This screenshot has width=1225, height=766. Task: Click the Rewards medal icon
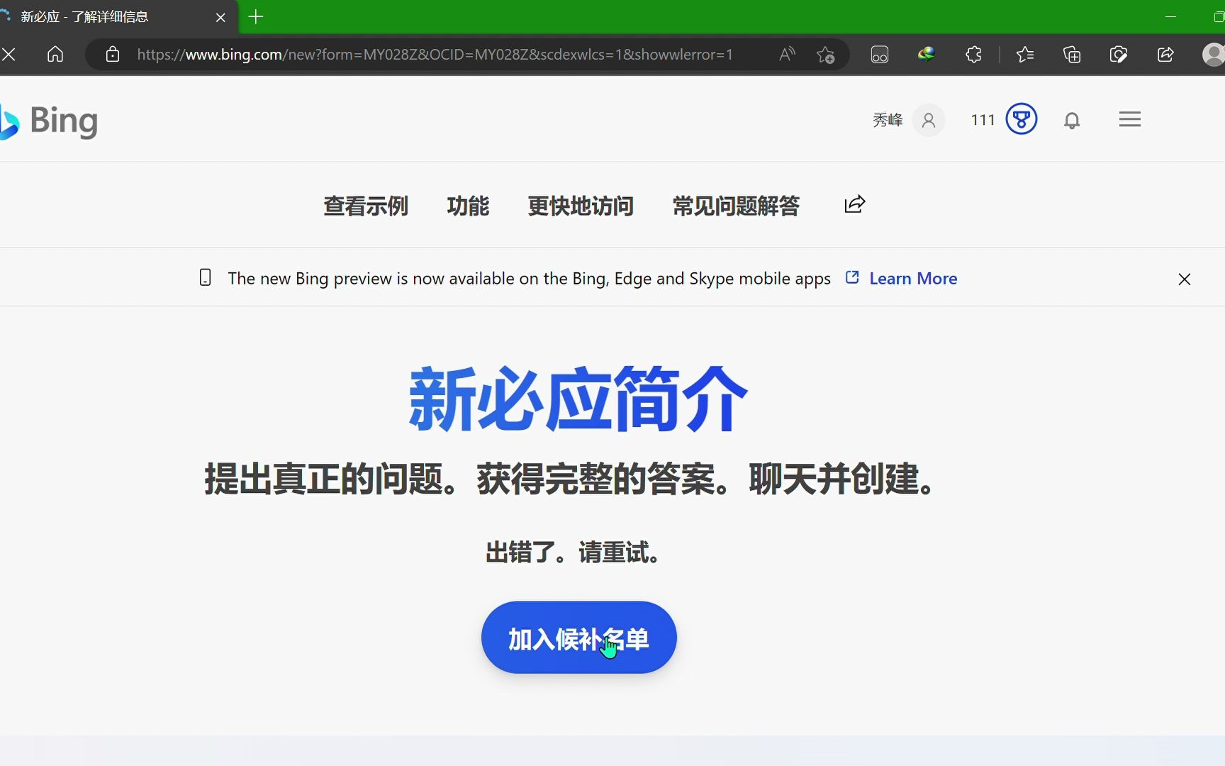[1022, 119]
